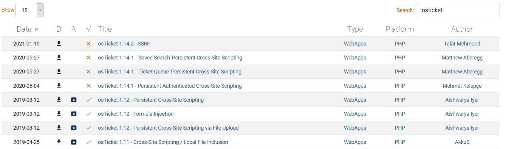
Task: Open osTicket 1.11 Cross-Site Scripting / Local File Inclusion
Action: [163, 142]
